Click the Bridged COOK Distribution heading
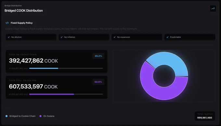221x126 pixels. (x=24, y=11)
